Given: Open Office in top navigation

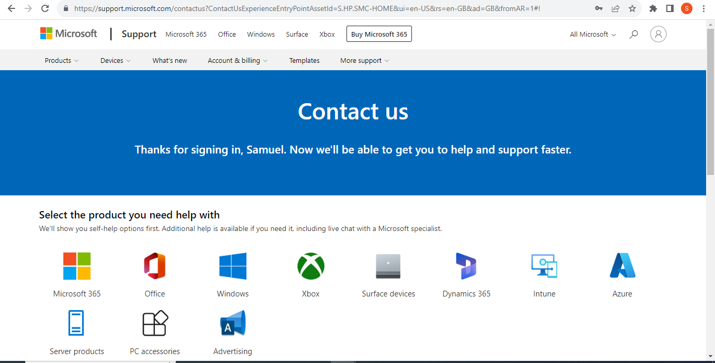Looking at the screenshot, I should click(227, 34).
